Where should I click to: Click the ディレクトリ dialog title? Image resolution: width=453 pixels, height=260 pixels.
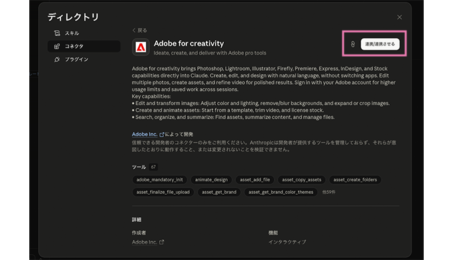coord(73,17)
